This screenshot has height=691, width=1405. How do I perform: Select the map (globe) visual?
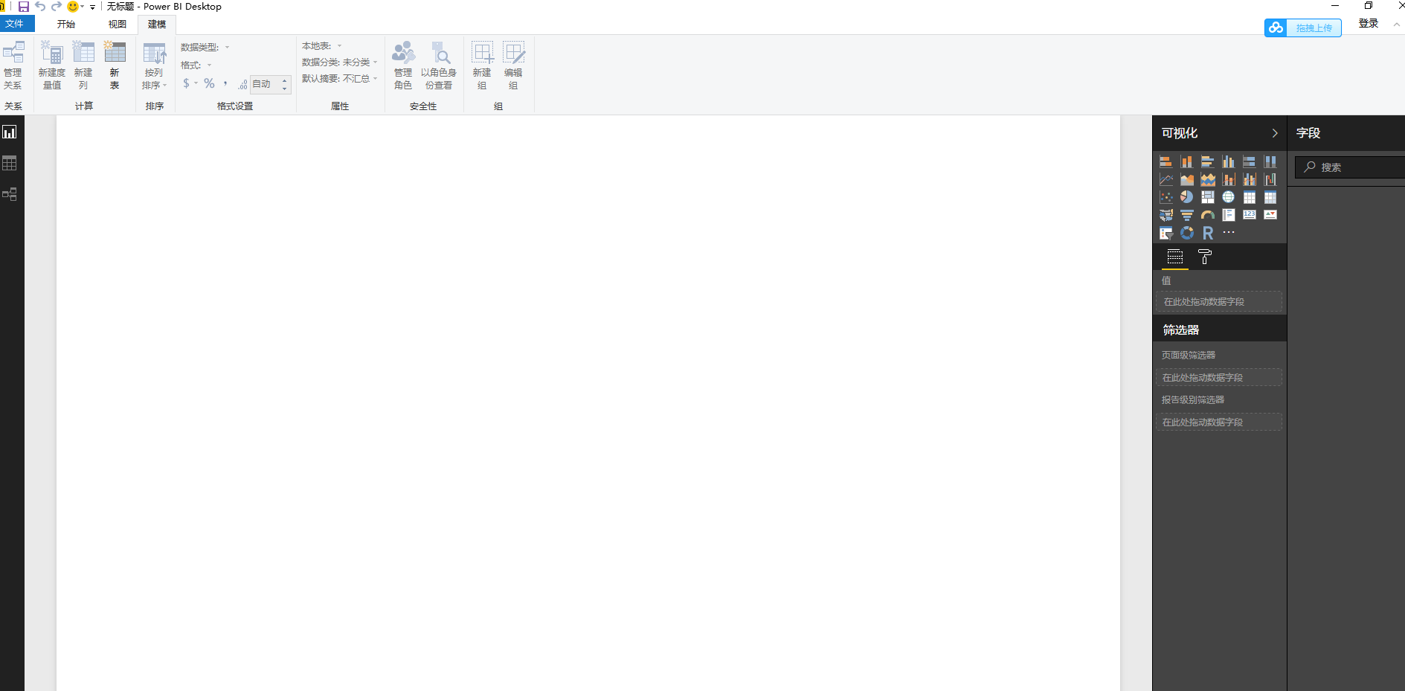[x=1229, y=197]
